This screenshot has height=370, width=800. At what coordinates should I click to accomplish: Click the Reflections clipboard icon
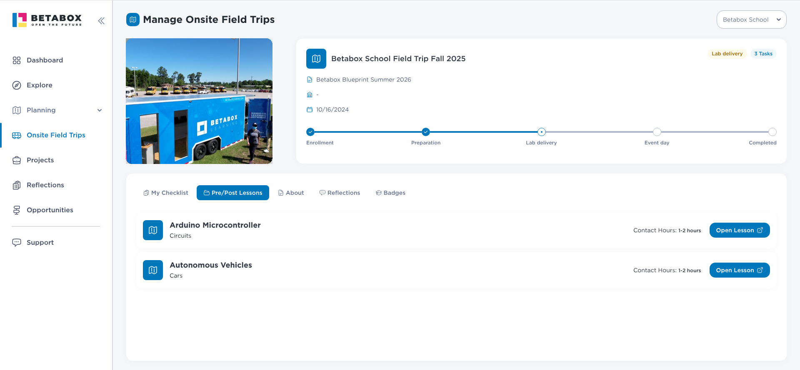tap(17, 185)
